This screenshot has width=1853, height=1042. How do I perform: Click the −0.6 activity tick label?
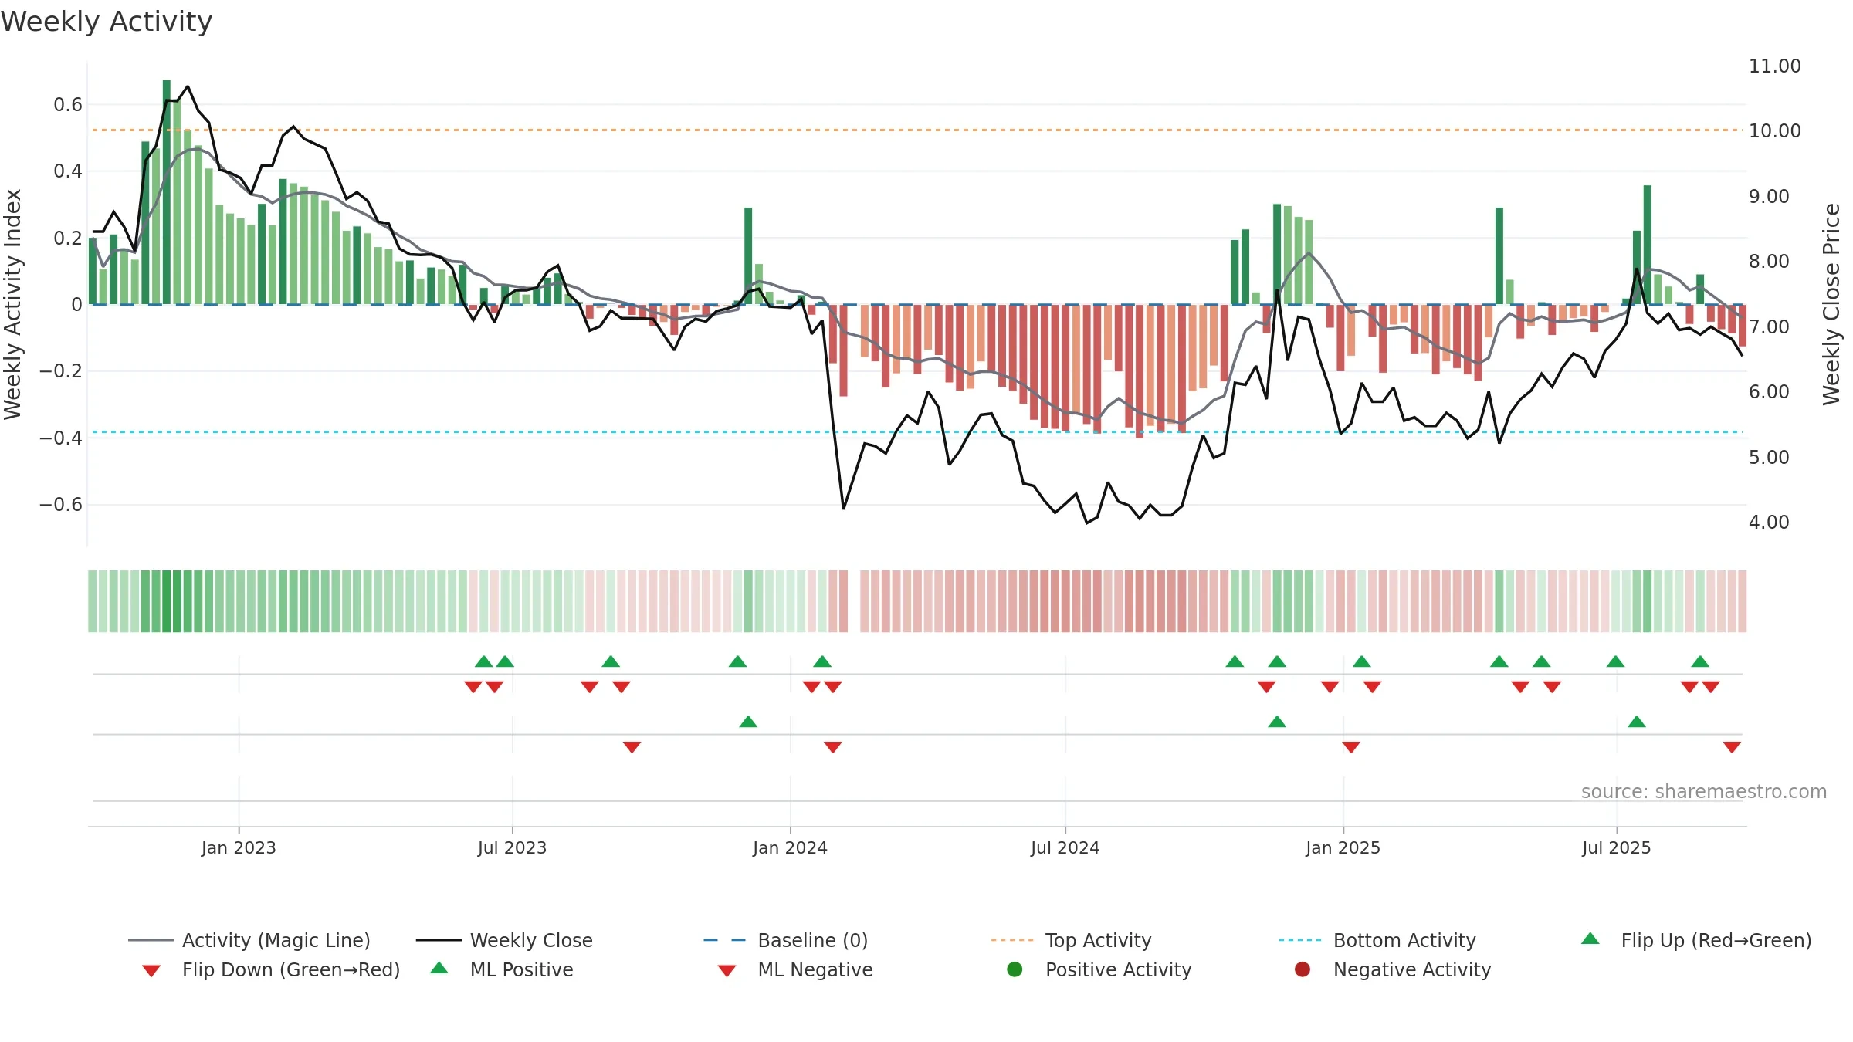[61, 505]
